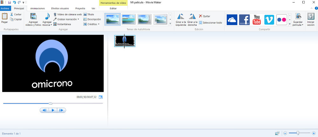The width and height of the screenshot is (318, 137).
Task: Open the Efectos visuales tab
Action: 60,9
